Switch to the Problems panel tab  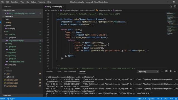pos(49,71)
